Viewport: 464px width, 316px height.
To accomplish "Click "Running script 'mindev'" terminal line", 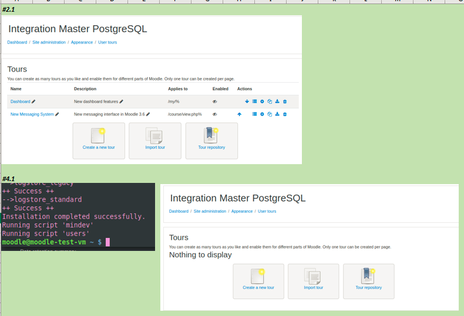I will 48,225.
